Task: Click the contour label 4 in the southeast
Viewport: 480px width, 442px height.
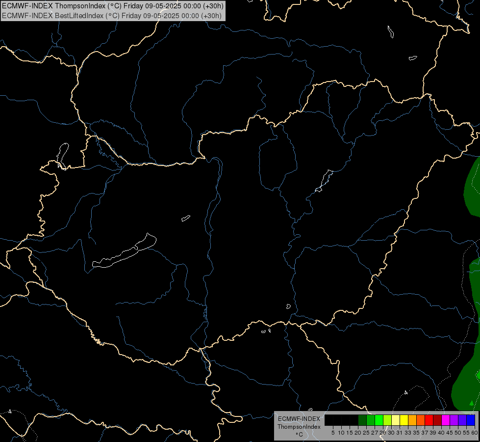Action: (x=406, y=392)
